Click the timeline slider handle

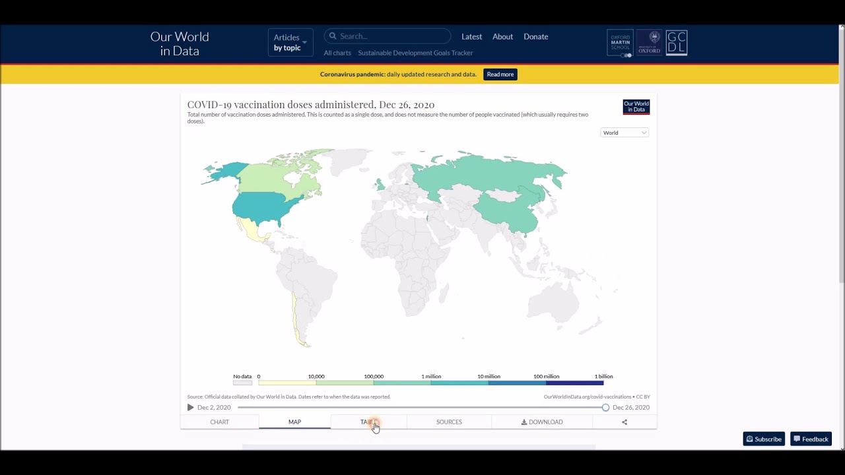pos(605,408)
